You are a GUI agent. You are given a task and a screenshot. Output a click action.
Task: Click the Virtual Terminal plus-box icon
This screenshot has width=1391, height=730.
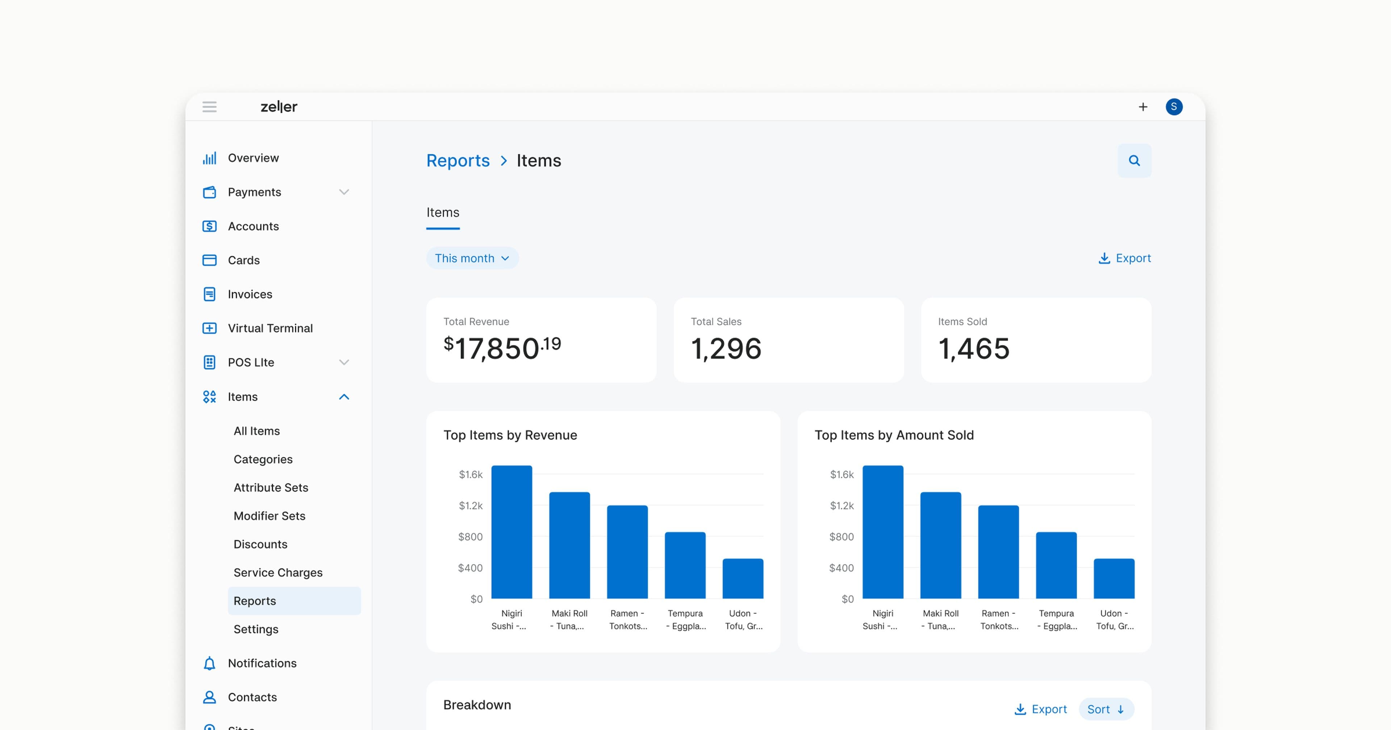point(209,328)
